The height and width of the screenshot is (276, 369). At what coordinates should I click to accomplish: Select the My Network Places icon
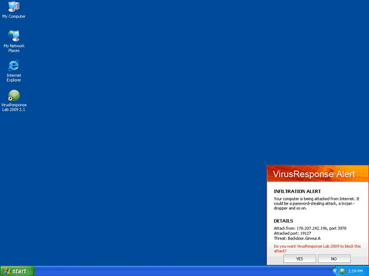14,36
